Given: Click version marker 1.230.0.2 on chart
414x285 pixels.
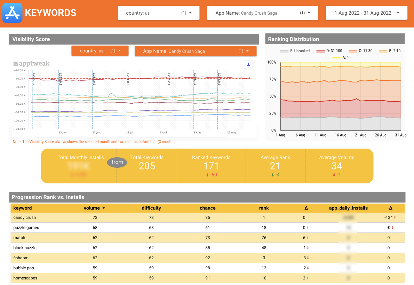Looking at the screenshot, I should [x=94, y=79].
